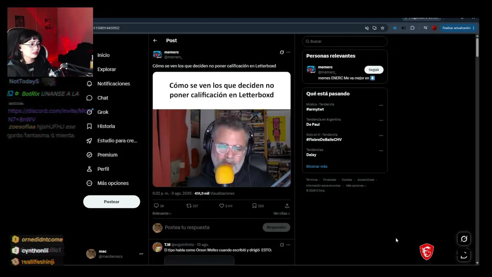Open @ergoinfinito handle on reply
The height and width of the screenshot is (277, 492).
pos(183,245)
